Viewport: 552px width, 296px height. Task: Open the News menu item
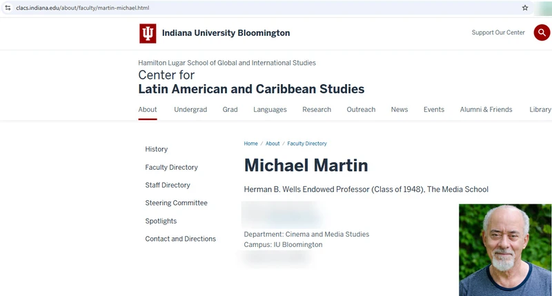[400, 110]
